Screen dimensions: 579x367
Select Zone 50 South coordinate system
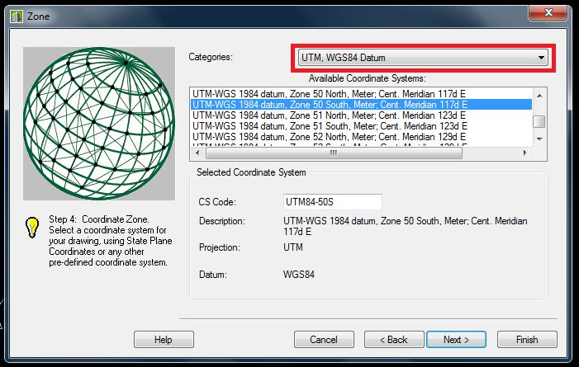point(362,105)
